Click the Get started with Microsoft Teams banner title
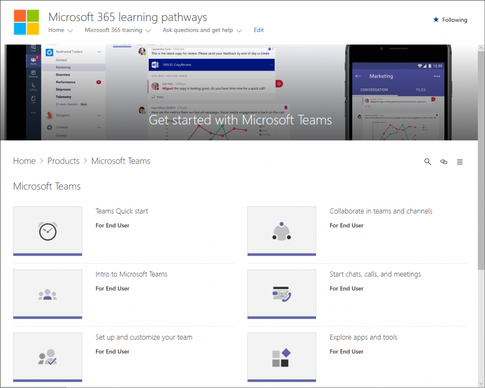Viewport: 485px width, 388px height. point(240,120)
